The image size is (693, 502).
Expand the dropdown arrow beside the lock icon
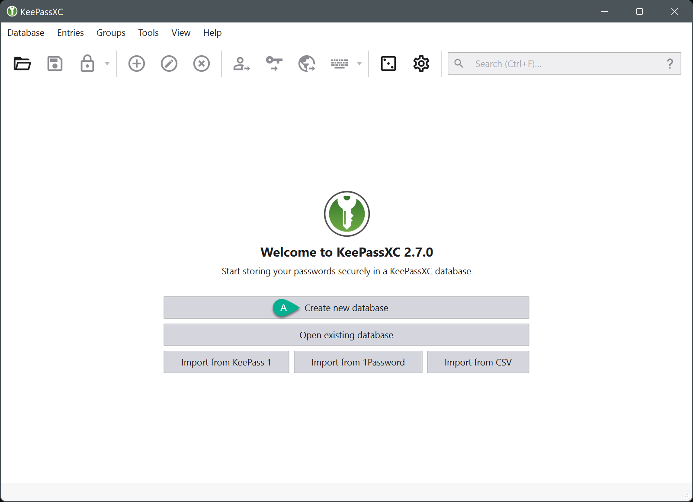click(107, 64)
